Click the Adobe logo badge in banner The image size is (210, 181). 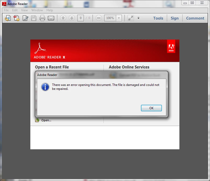(171, 46)
